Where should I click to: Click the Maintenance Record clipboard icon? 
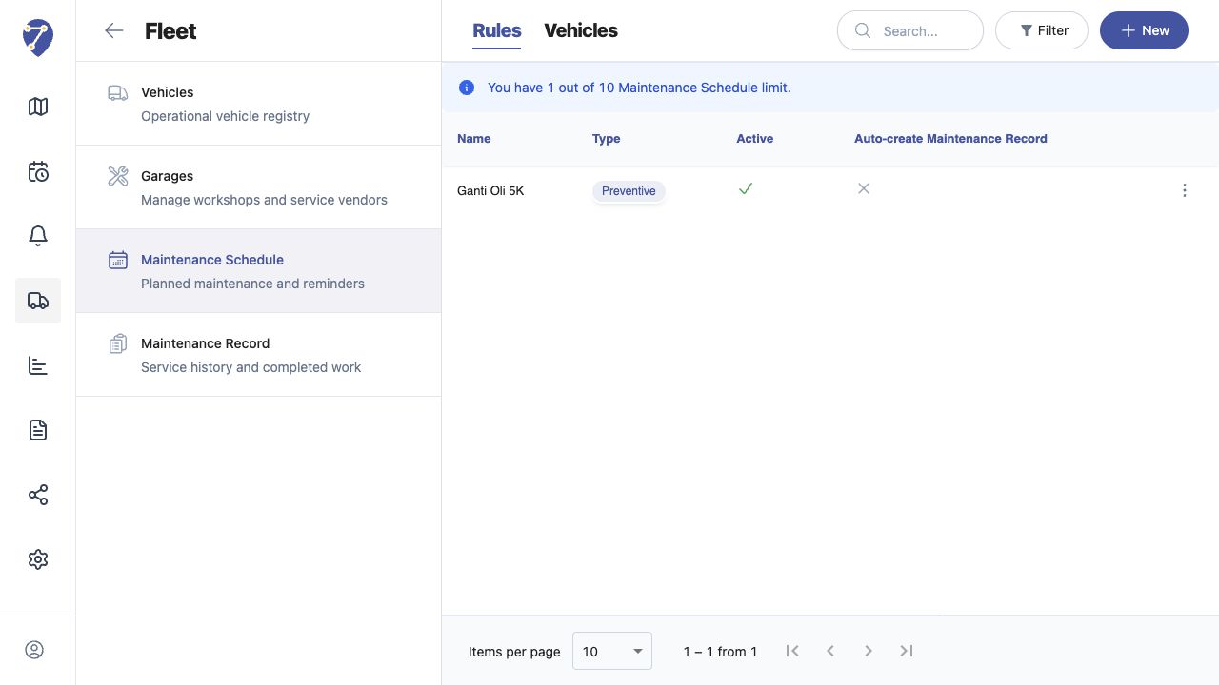click(x=118, y=343)
